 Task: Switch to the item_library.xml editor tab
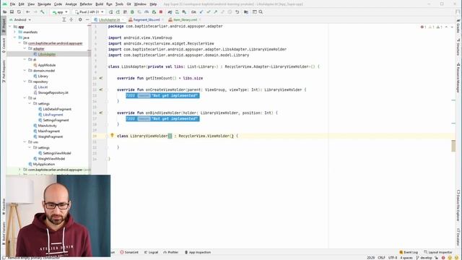pos(185,19)
